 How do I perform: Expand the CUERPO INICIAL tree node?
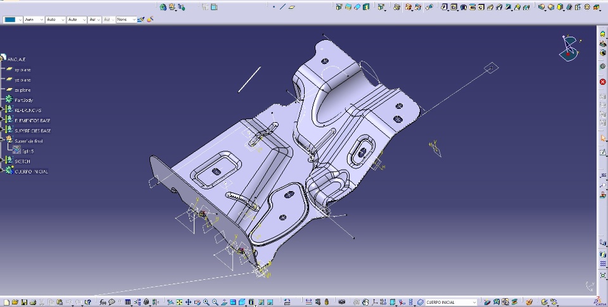[x=2, y=170]
